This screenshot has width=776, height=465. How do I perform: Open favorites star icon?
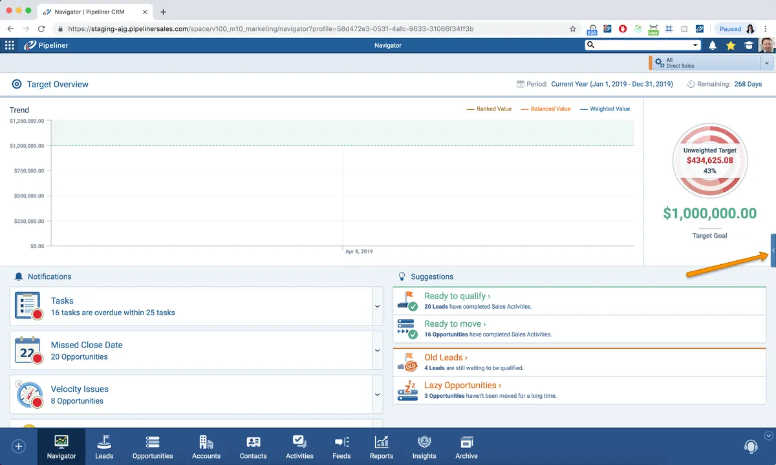(731, 45)
